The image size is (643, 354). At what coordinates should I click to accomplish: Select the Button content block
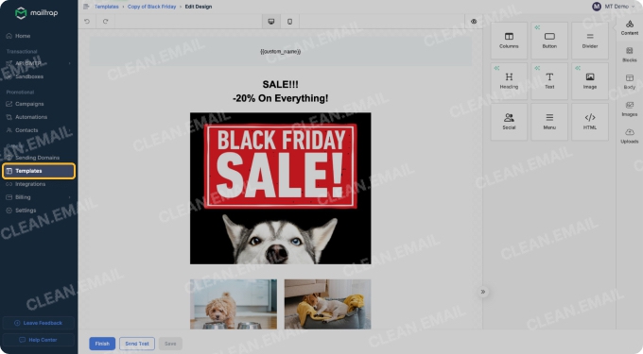[549, 41]
